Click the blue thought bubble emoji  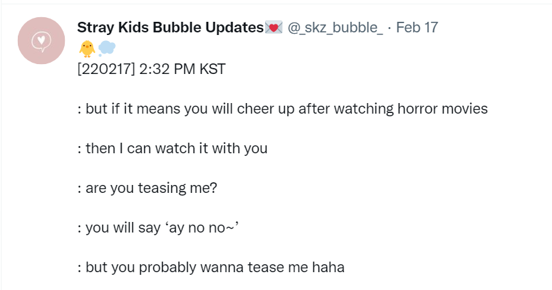(x=106, y=49)
